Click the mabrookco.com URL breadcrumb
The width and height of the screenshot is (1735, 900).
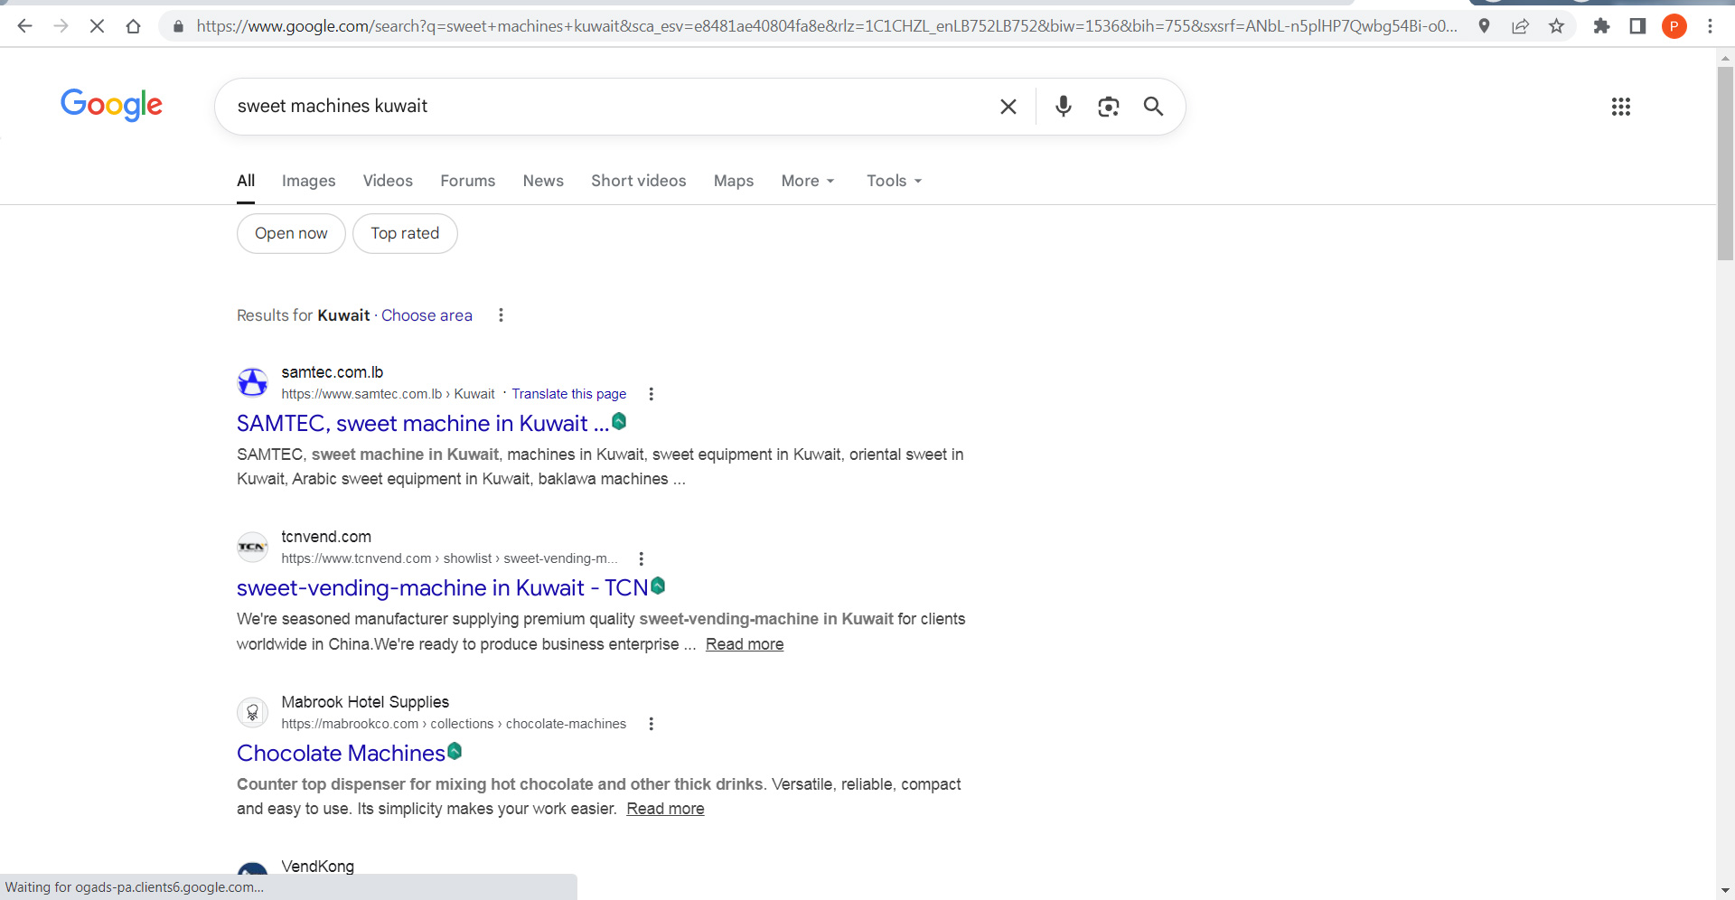[x=454, y=724]
